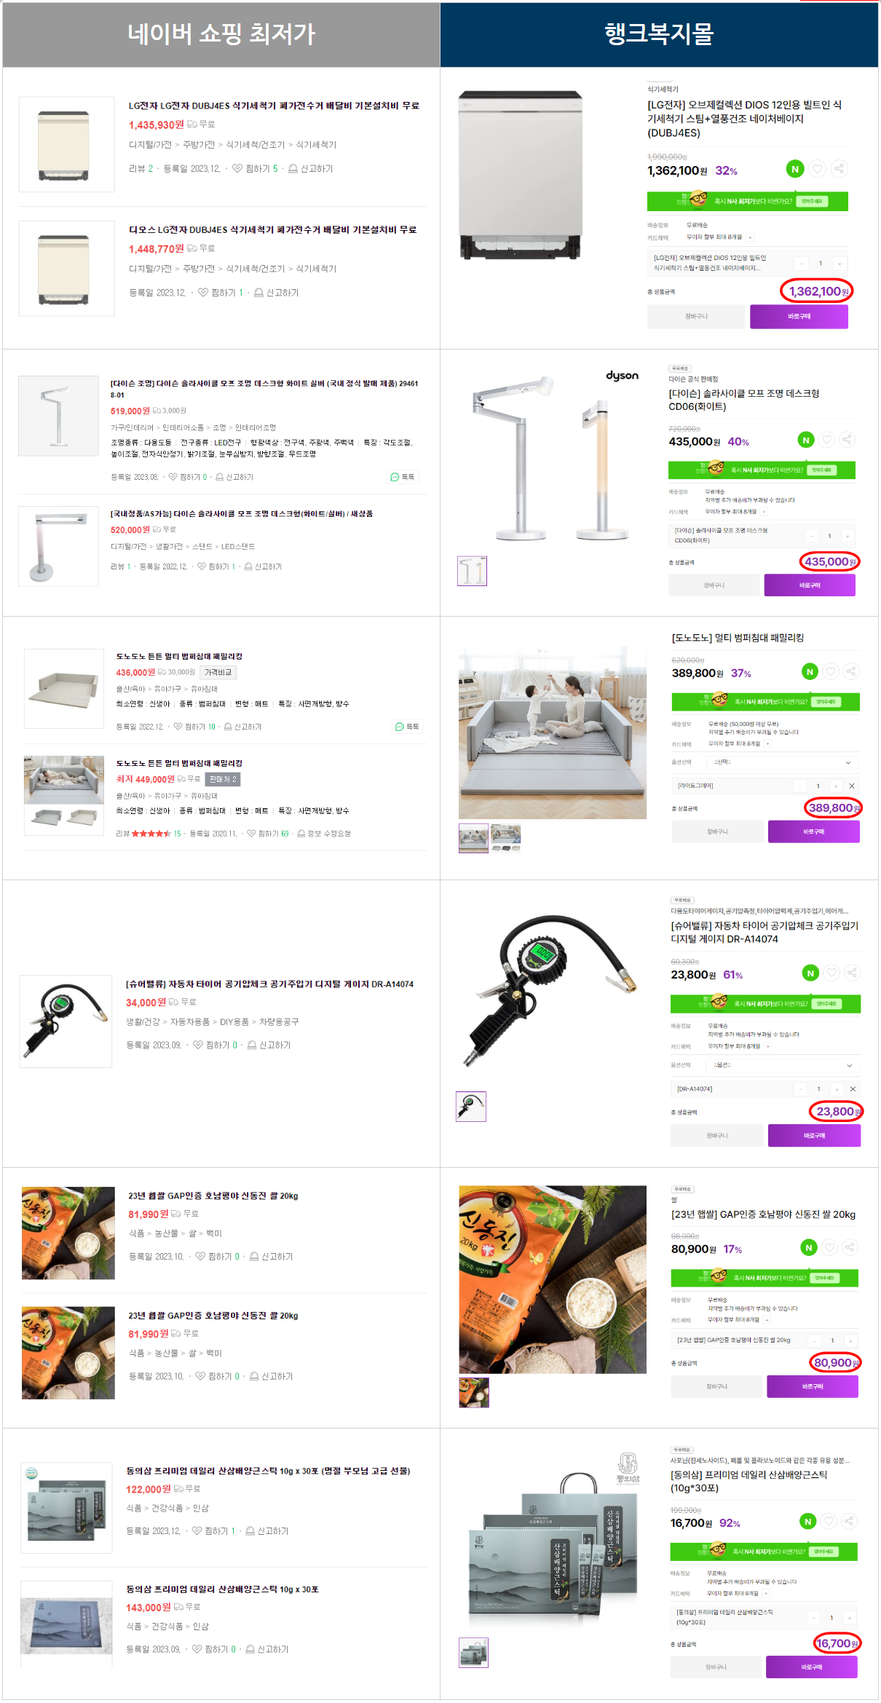Click the heart wishlist icon for Dyson lamp

coord(826,440)
